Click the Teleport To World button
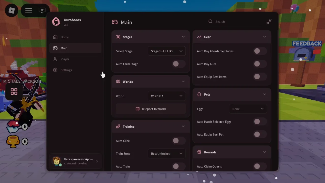This screenshot has height=183, width=325. (x=151, y=109)
